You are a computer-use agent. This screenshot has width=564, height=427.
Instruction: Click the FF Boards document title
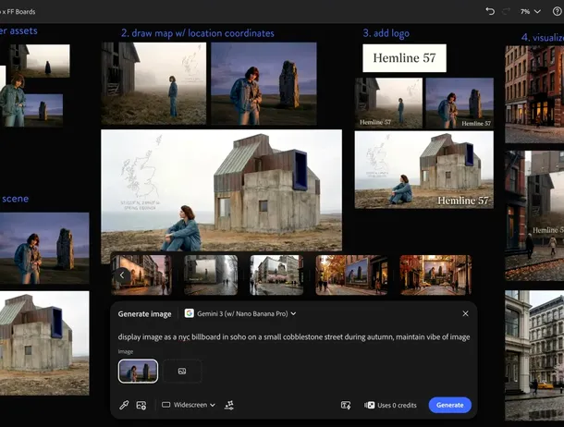click(18, 11)
